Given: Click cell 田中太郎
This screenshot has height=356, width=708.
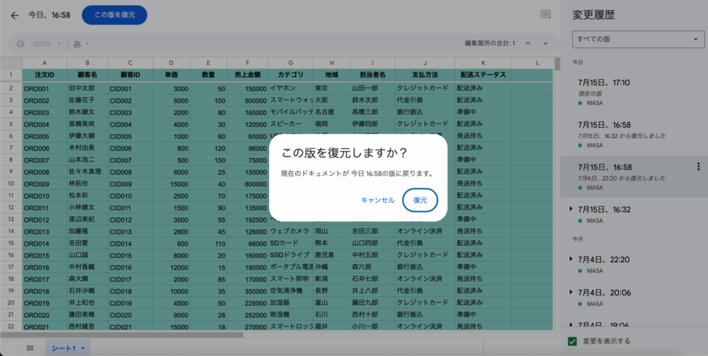Looking at the screenshot, I should pos(87,88).
